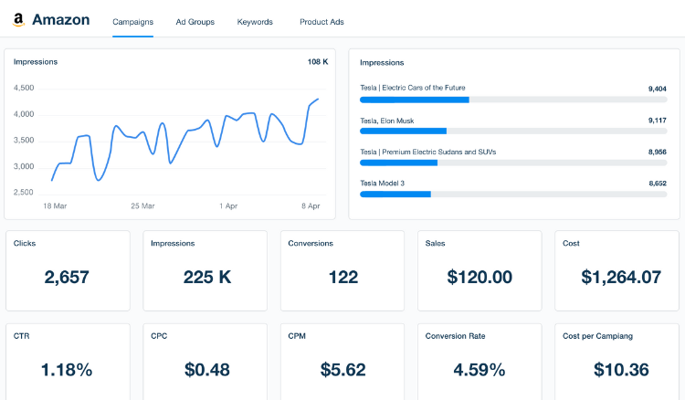The width and height of the screenshot is (685, 400).
Task: Click the Clicks card label
Action: 25,243
